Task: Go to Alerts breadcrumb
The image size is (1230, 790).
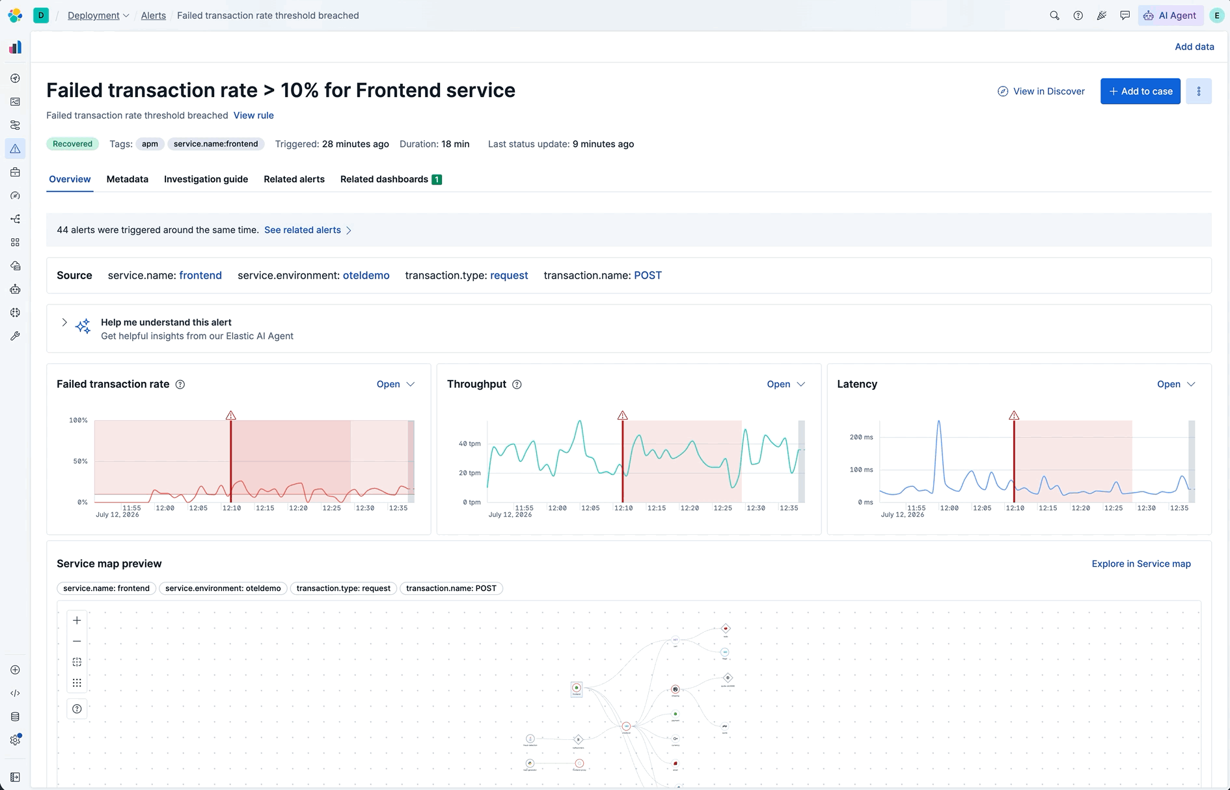Action: 154,16
